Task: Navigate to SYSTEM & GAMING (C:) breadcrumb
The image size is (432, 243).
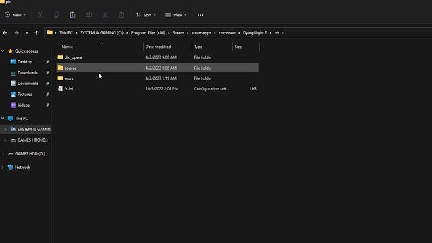Action: click(102, 33)
